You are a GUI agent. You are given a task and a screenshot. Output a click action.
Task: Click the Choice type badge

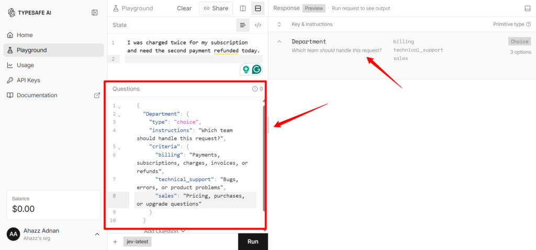519,41
